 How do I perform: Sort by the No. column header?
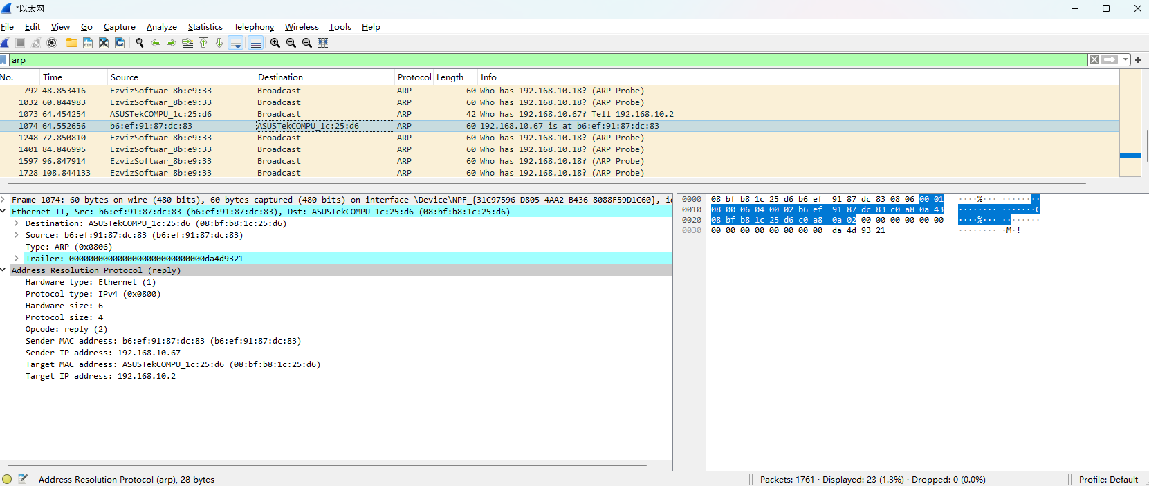pos(19,77)
